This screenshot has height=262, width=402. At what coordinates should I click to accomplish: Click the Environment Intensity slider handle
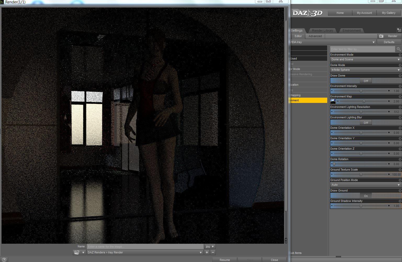361,91
